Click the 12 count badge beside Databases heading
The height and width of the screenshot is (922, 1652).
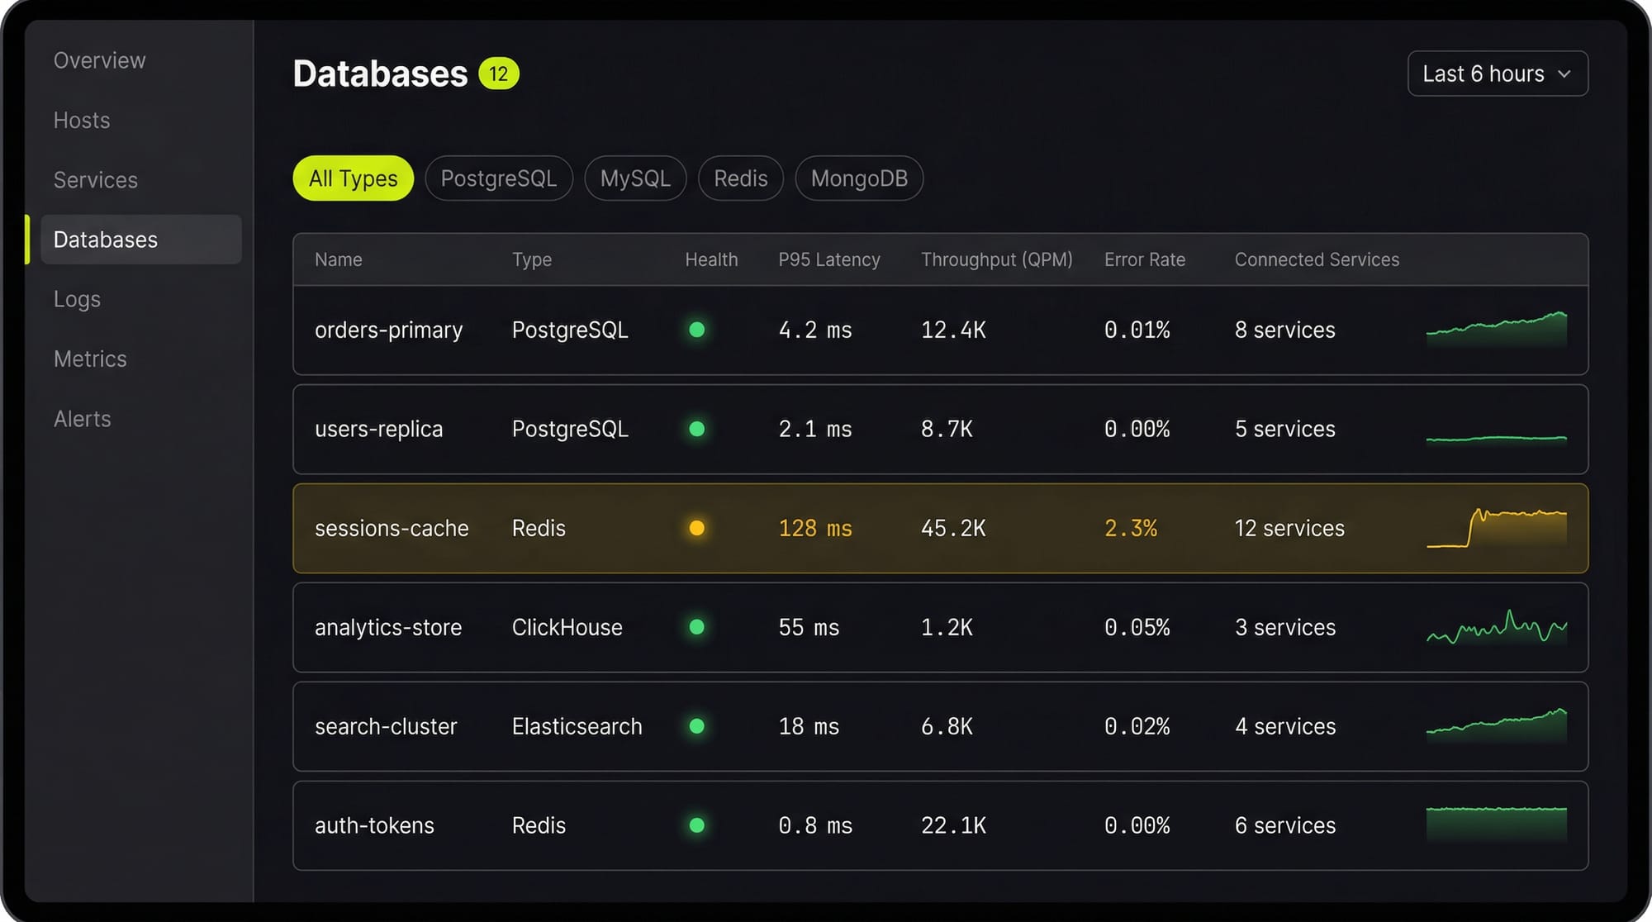499,74
